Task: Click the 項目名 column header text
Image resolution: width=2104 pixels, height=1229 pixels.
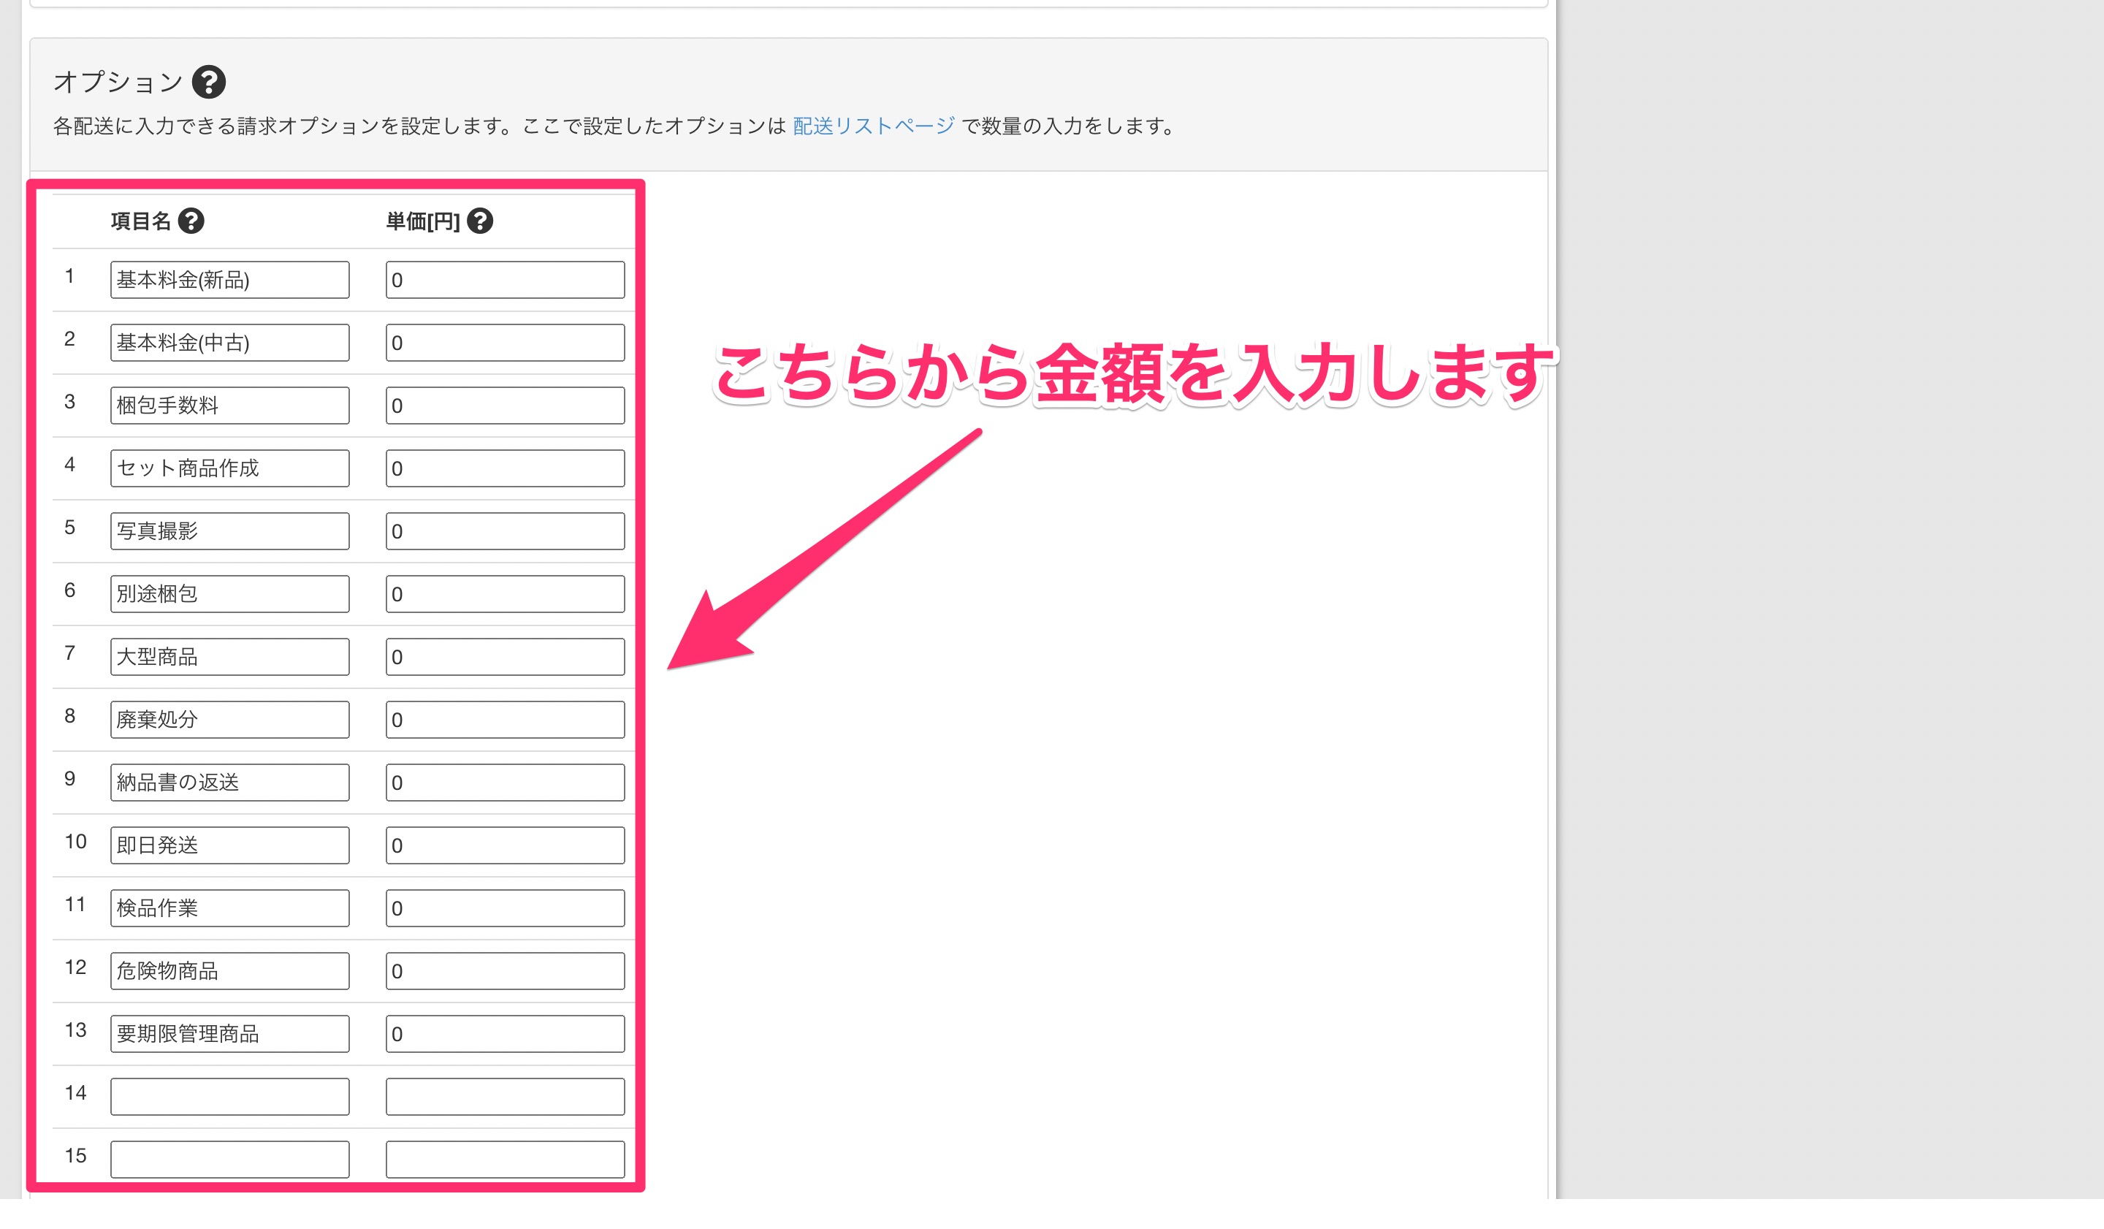Action: 141,221
